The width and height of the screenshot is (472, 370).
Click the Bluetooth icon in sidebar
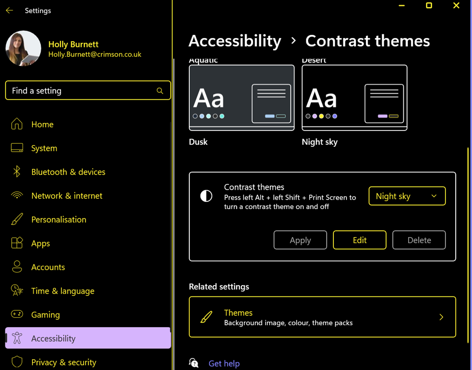click(17, 172)
